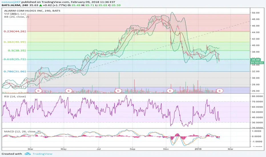The image size is (266, 157).
Task: Click the Created with caption text
Action: pos(12,154)
